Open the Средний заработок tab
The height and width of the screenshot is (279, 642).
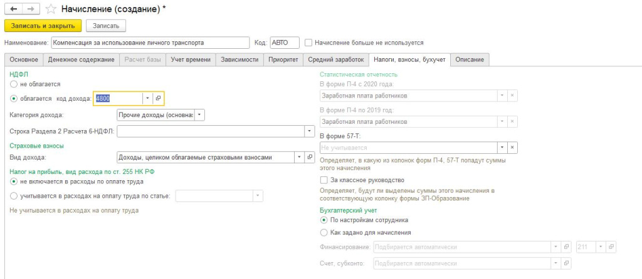[335, 59]
